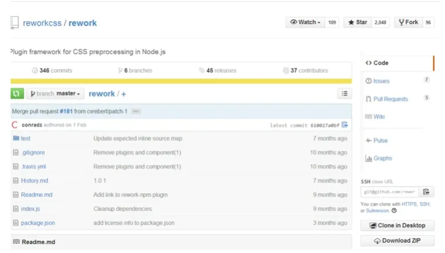The height and width of the screenshot is (253, 445).
Task: Click Clone in Desktop button
Action: [397, 225]
